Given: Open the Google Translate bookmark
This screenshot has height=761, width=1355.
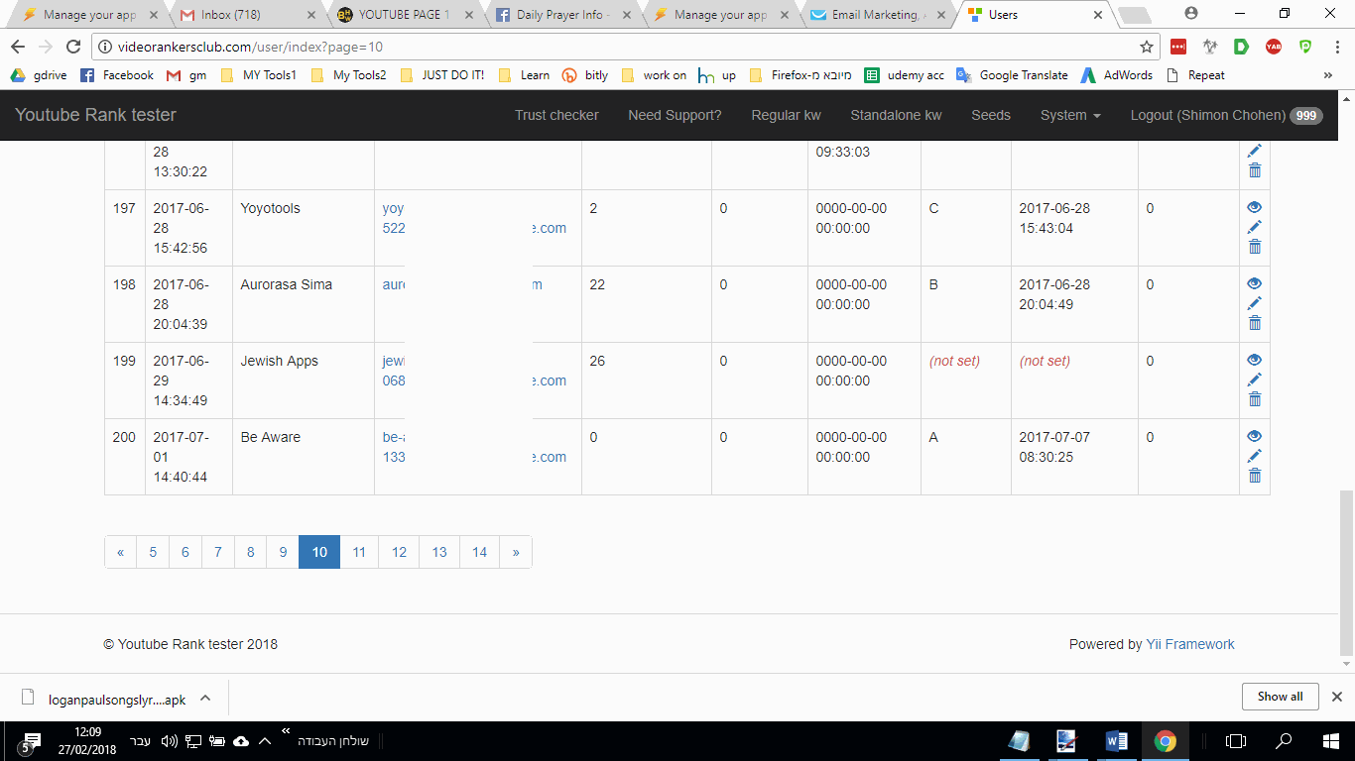Looking at the screenshot, I should pyautogui.click(x=1012, y=75).
